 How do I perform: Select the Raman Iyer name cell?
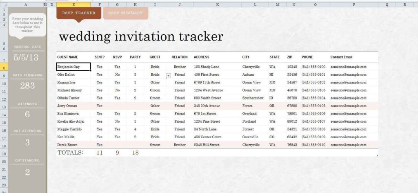point(73,83)
